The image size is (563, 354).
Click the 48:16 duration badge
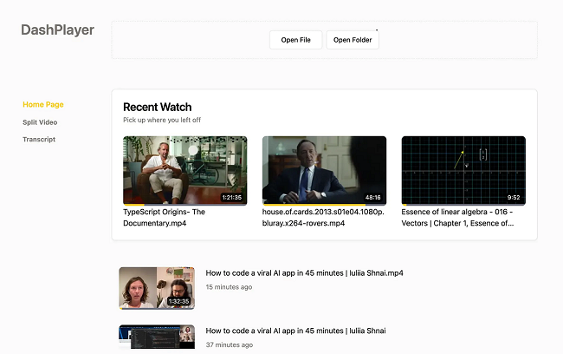point(373,197)
